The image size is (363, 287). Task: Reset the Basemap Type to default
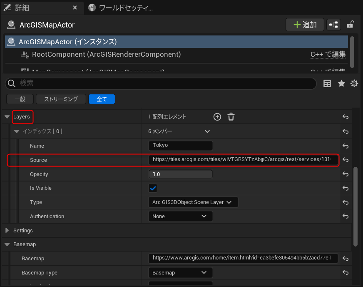pos(346,272)
